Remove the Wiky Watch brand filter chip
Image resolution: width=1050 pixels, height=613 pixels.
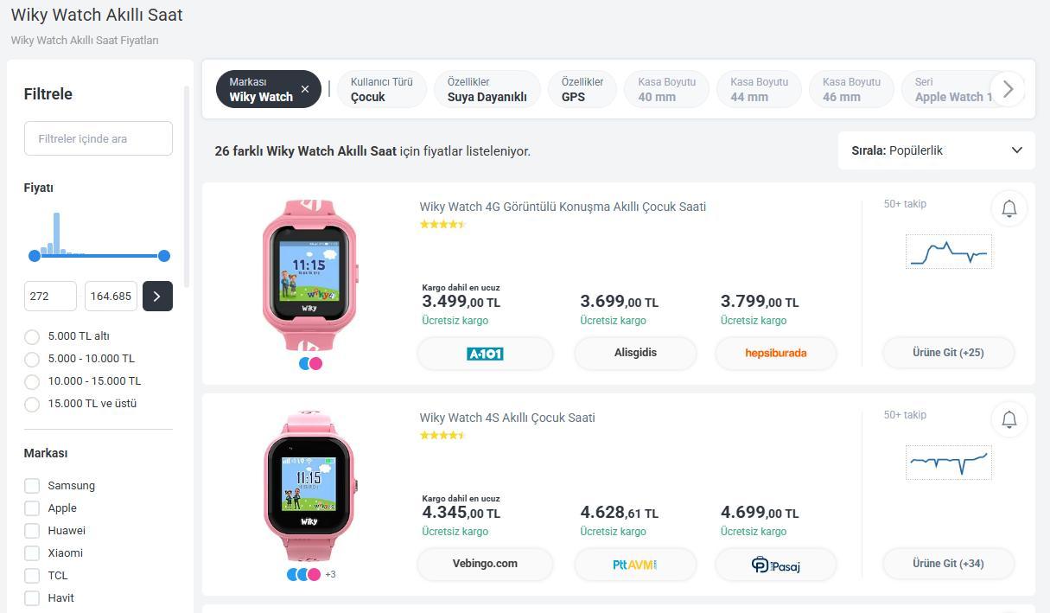coord(305,89)
